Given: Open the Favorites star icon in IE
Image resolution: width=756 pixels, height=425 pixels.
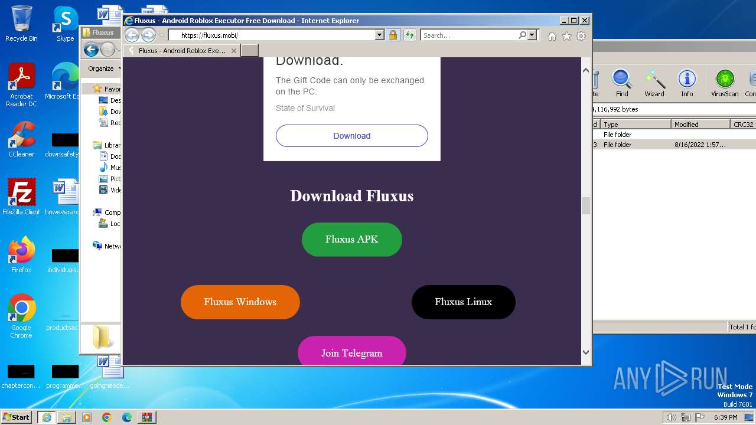Looking at the screenshot, I should [x=566, y=36].
